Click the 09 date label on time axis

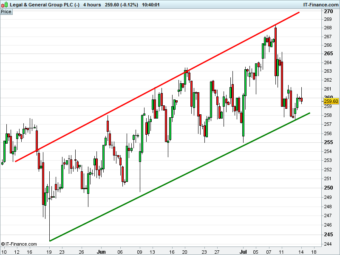pos(140,252)
